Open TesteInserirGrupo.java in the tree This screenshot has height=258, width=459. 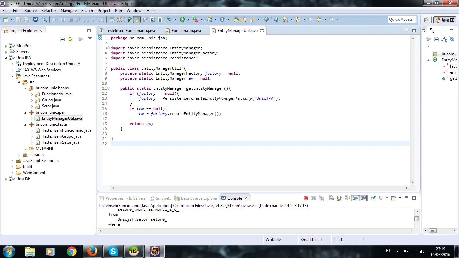coord(61,136)
